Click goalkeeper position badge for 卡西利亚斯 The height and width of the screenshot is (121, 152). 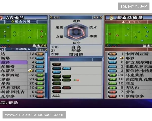(112, 54)
